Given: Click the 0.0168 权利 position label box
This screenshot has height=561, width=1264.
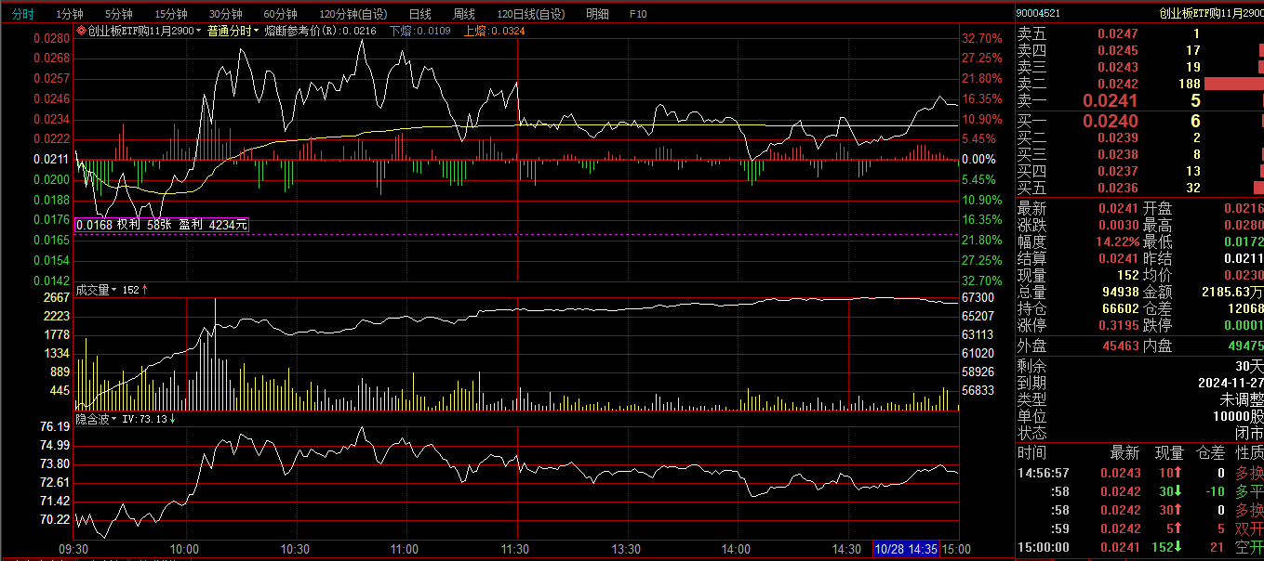Looking at the screenshot, I should coord(162,225).
